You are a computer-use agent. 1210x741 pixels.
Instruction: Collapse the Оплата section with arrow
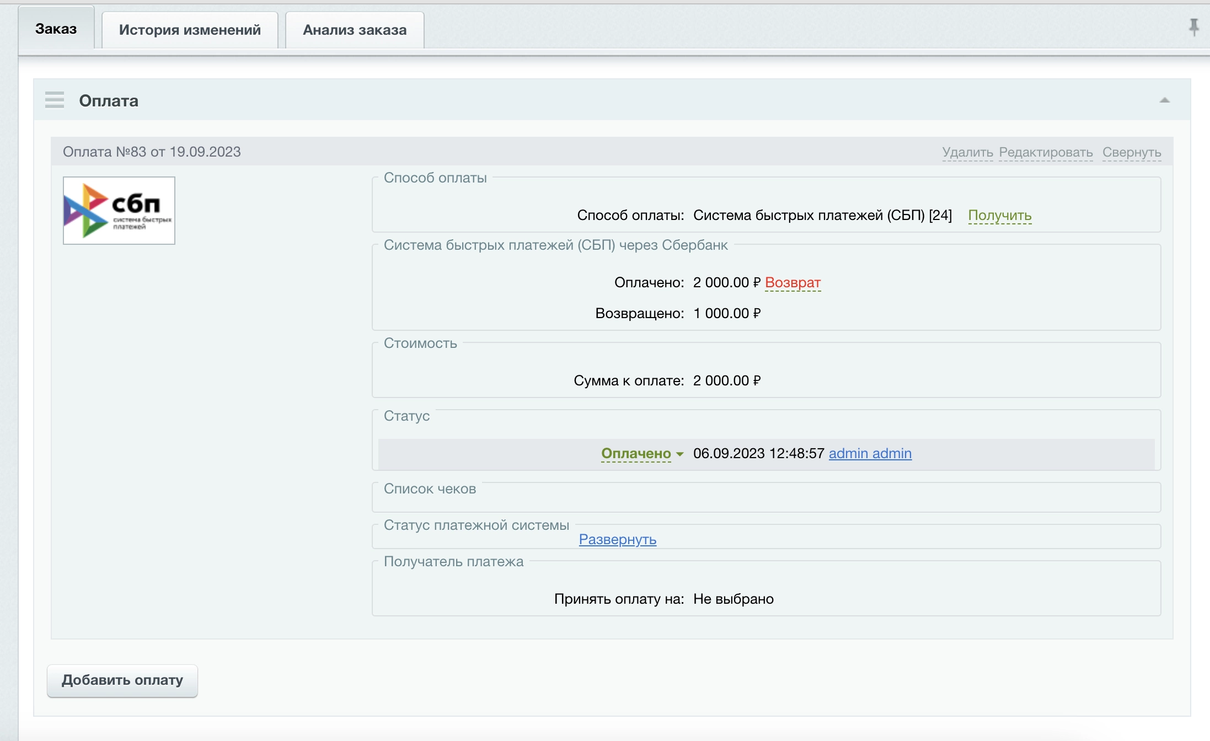point(1164,100)
